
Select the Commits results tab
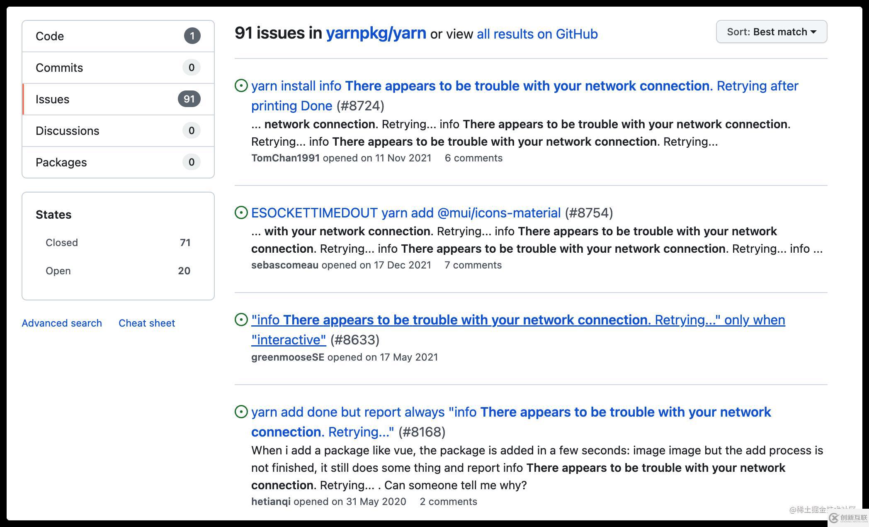click(118, 68)
